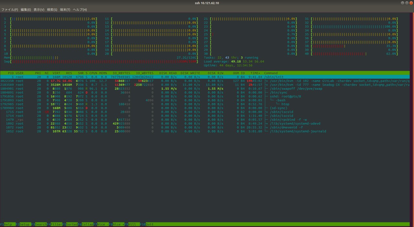Click the TIME+ column header
Image resolution: width=414 pixels, height=227 pixels.
(255, 73)
